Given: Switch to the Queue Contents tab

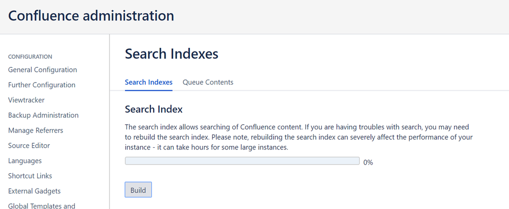Looking at the screenshot, I should (208, 82).
